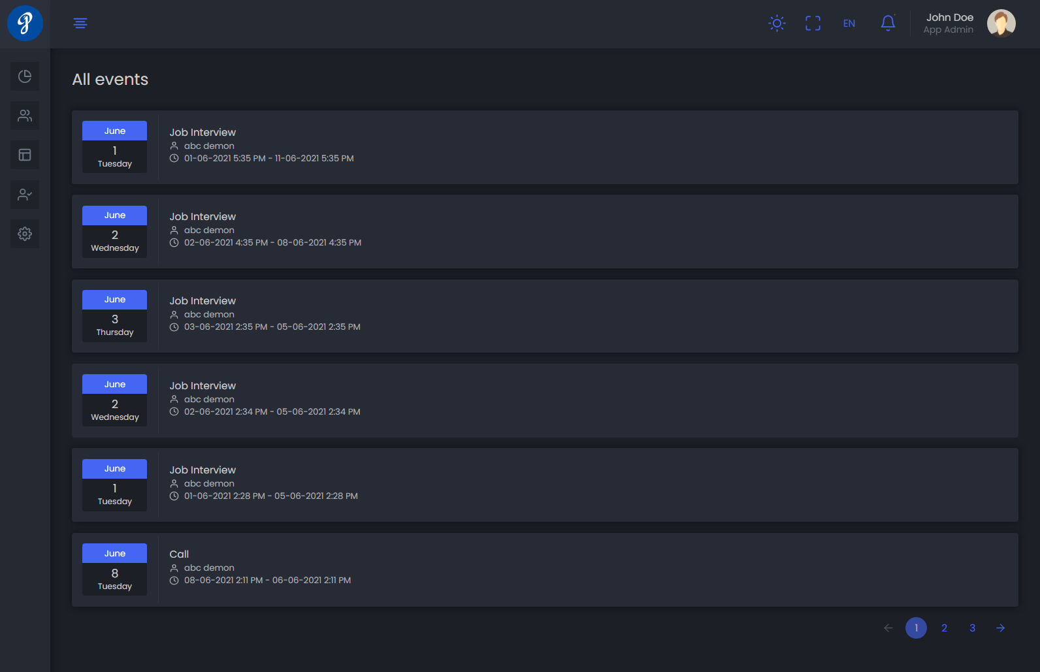Enter fullscreen mode via header icon
1040x672 pixels.
click(813, 24)
